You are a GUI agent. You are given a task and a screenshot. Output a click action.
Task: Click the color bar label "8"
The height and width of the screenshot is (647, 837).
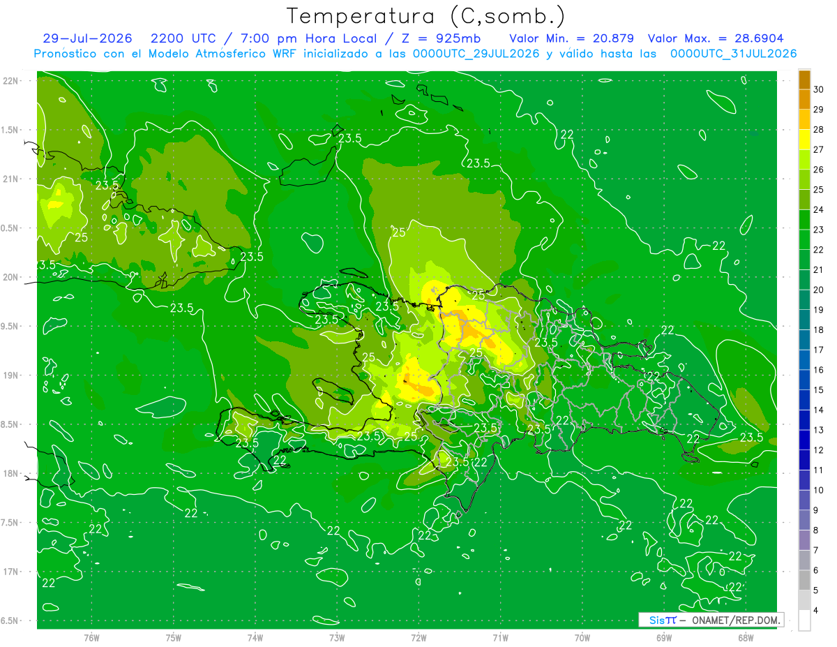click(817, 530)
